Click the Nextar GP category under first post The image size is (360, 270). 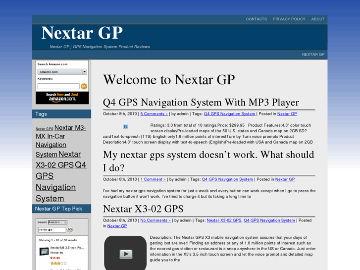point(287,114)
